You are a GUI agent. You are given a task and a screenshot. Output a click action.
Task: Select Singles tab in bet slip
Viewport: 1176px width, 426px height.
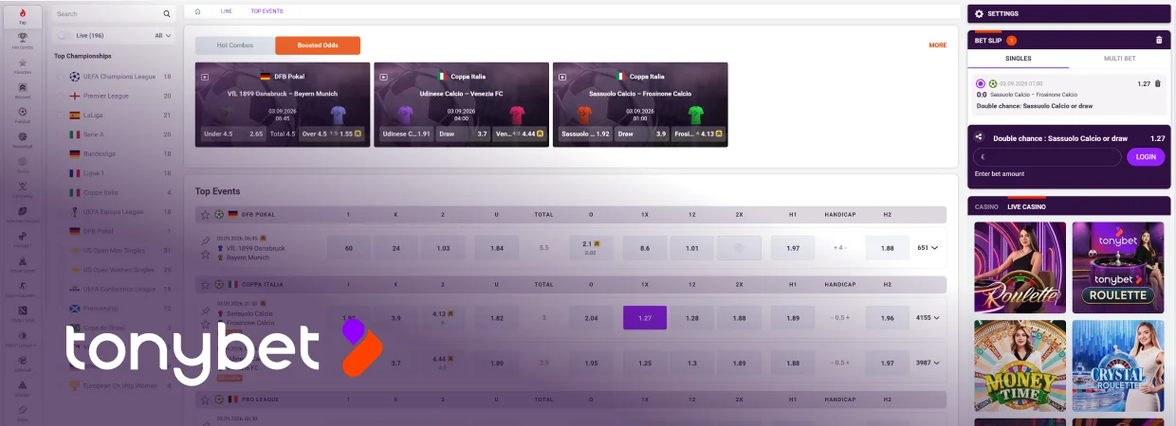(x=1018, y=59)
